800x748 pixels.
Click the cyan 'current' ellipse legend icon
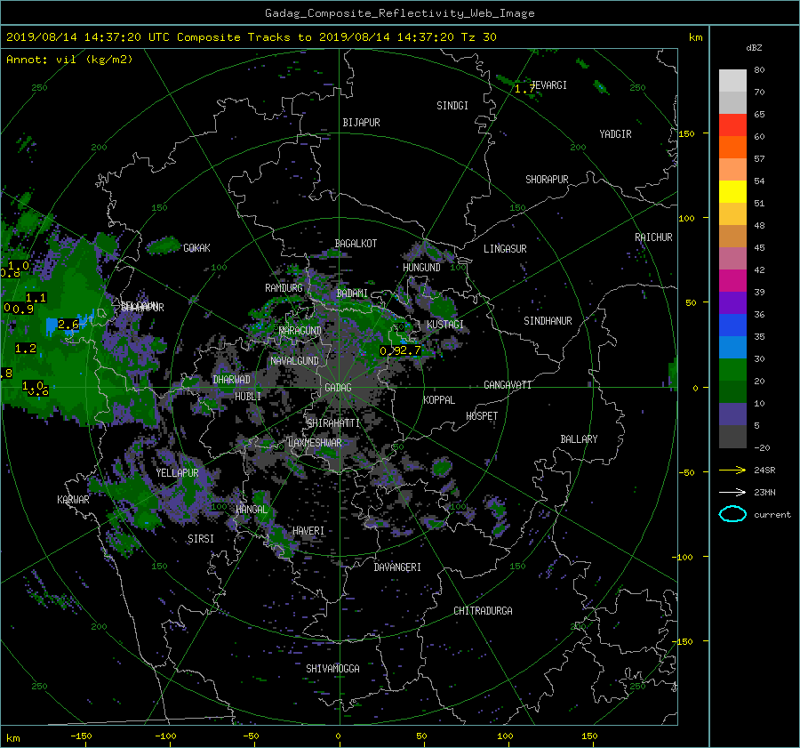(732, 514)
